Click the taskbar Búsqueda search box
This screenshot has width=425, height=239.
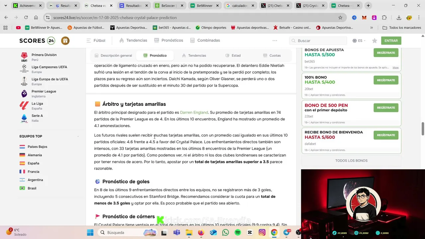click(x=128, y=233)
